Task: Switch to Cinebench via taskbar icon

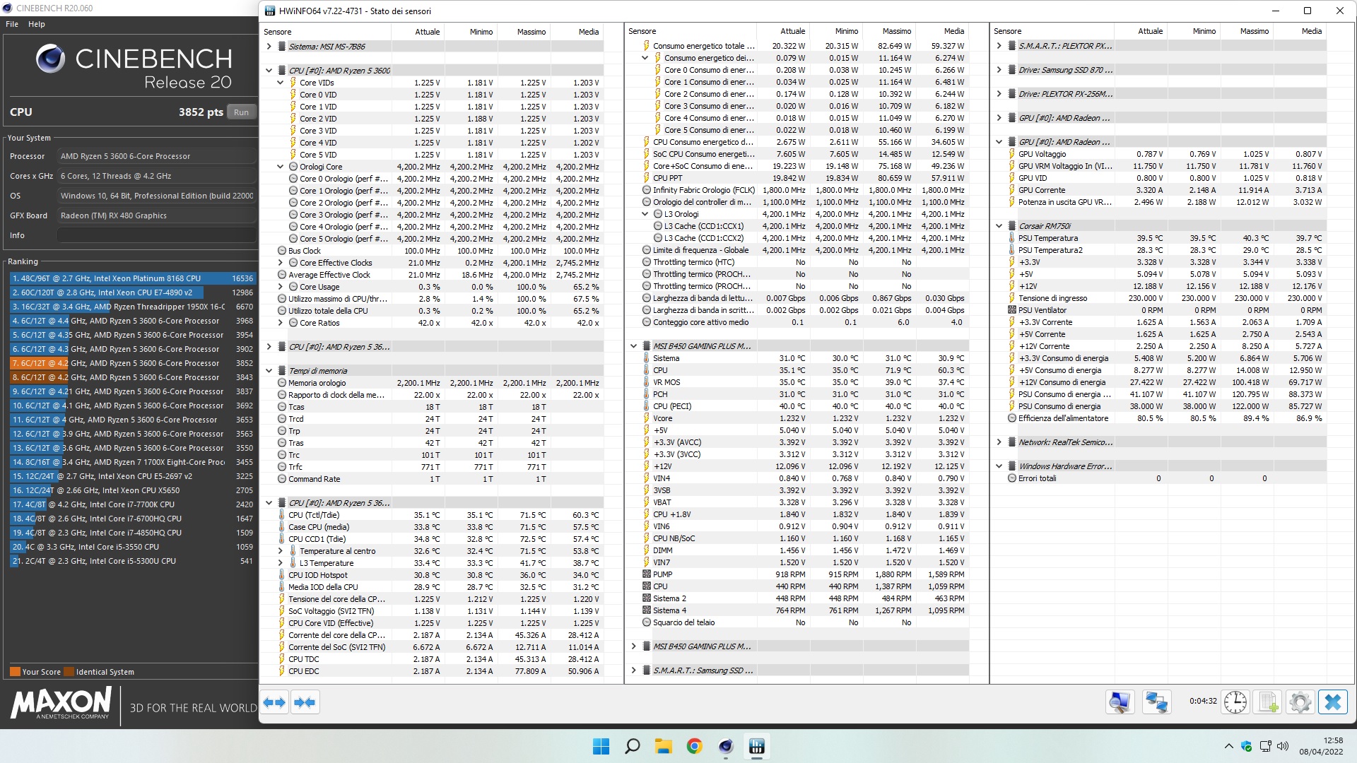Action: 726,746
